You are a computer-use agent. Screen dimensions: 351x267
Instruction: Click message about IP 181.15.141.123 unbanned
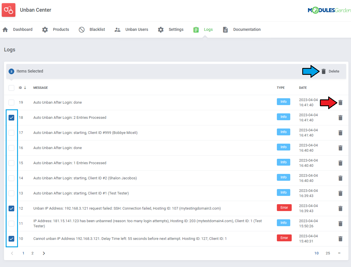(x=148, y=224)
